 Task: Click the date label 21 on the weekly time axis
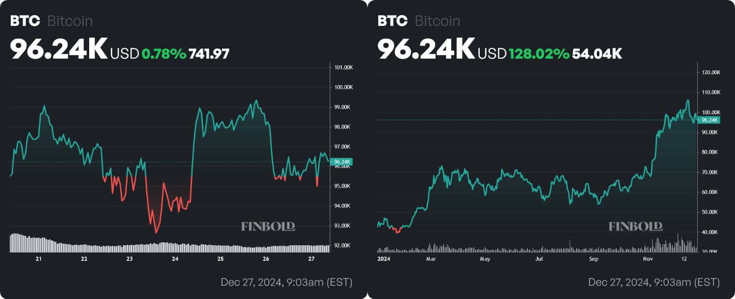[x=39, y=258]
